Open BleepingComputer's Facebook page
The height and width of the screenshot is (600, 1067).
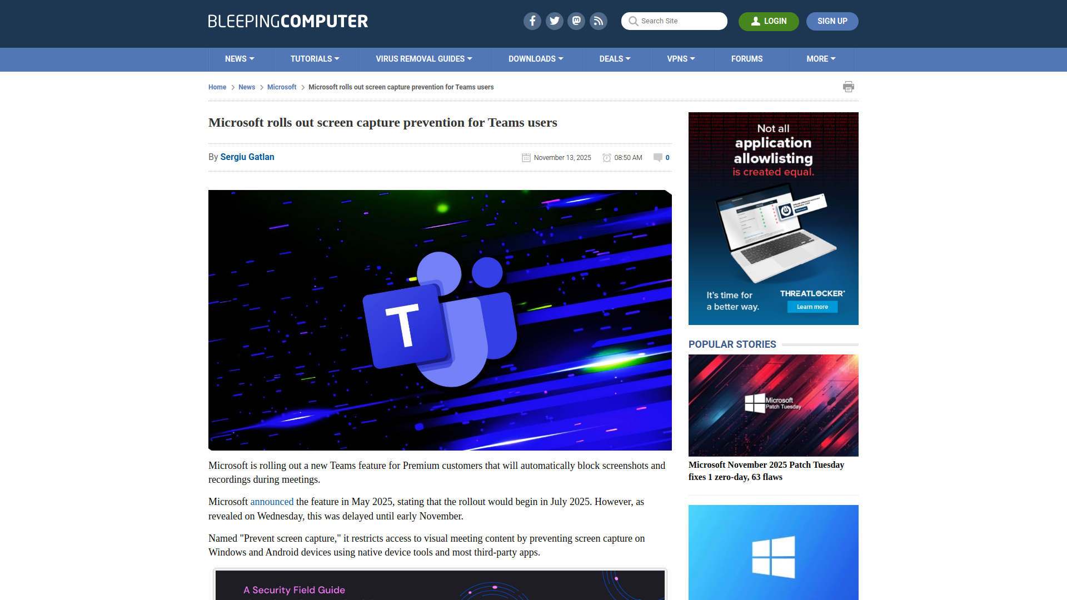click(532, 21)
